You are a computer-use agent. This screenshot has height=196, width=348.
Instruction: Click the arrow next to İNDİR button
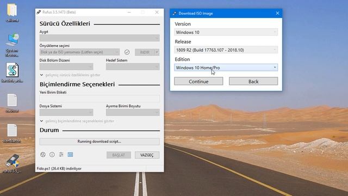pyautogui.click(x=157, y=52)
